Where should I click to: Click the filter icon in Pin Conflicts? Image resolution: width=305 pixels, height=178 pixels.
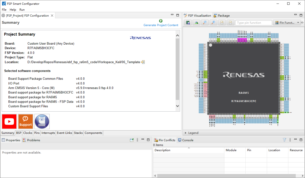point(284,140)
